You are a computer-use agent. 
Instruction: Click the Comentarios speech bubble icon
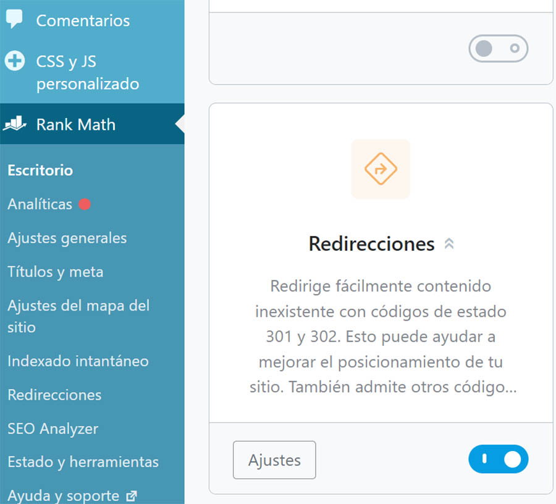(15, 19)
